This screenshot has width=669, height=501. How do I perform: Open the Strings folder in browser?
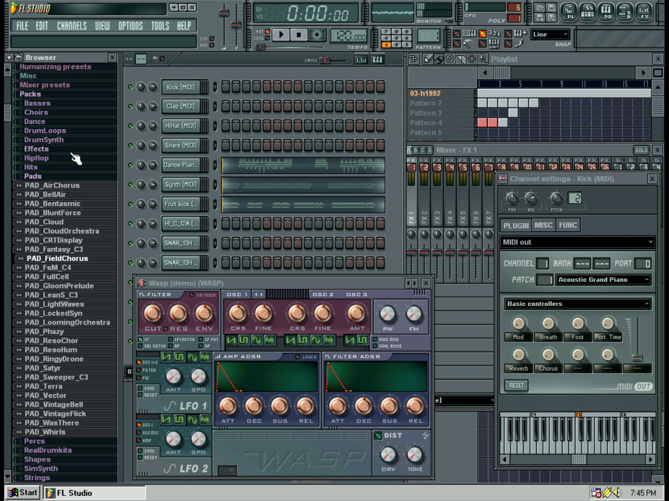pyautogui.click(x=37, y=478)
